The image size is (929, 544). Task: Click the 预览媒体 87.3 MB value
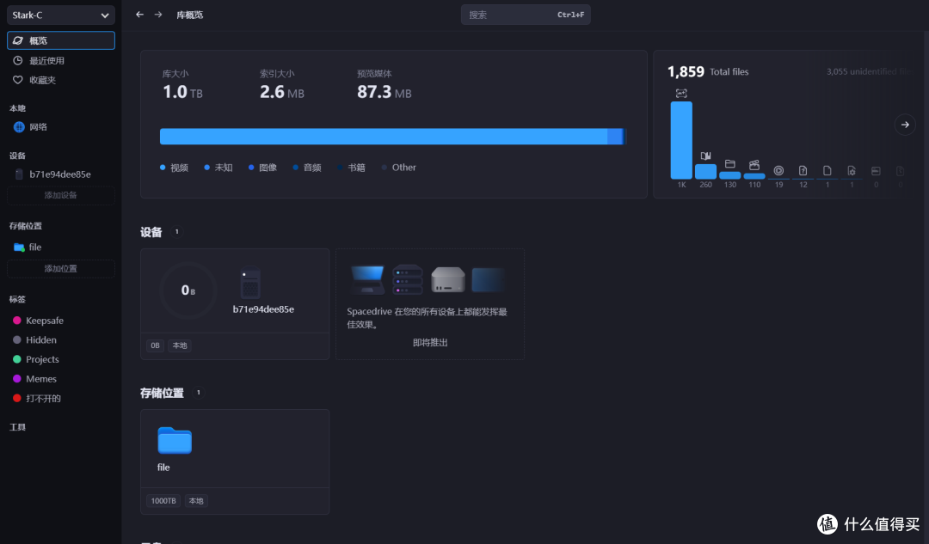pyautogui.click(x=384, y=92)
